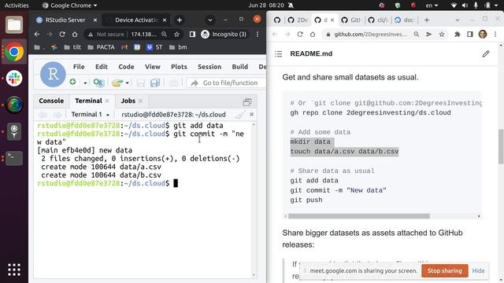
Task: Open RStudio Session menu
Action: tap(209, 67)
